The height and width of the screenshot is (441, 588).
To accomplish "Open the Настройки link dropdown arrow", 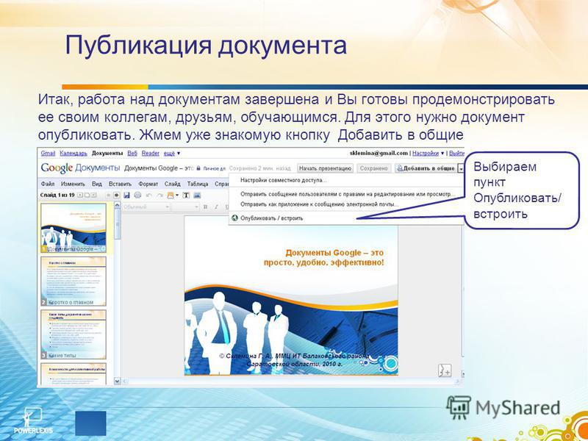I will point(442,154).
